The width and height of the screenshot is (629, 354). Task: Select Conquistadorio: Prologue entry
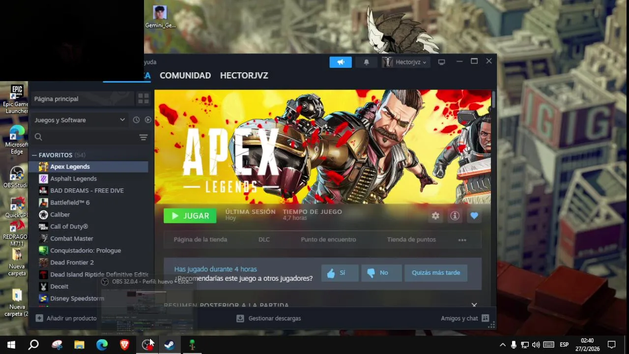click(88, 250)
